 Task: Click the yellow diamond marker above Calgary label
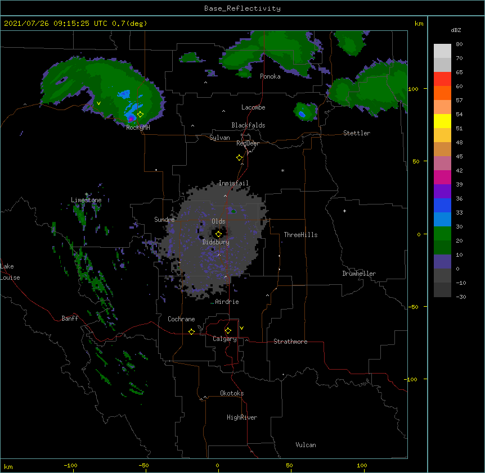tap(228, 331)
